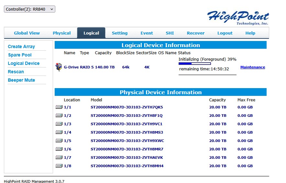Image resolution: width=286 pixels, height=183 pixels.
Task: Click model ST20000NM007D-3DJ103-ZVTH7QK5
Action: (x=127, y=107)
